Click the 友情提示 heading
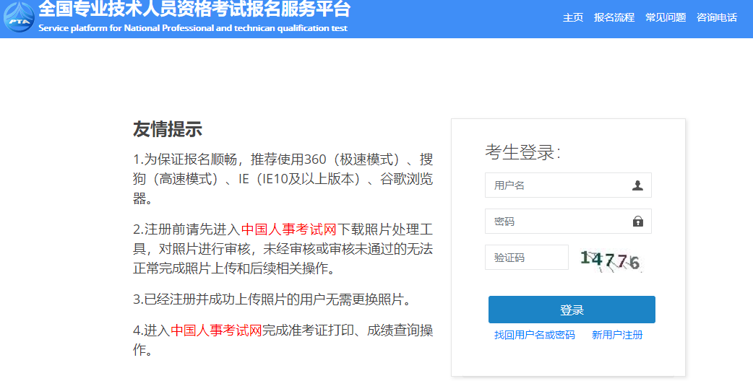Viewport: 753px width, 381px height. (168, 129)
